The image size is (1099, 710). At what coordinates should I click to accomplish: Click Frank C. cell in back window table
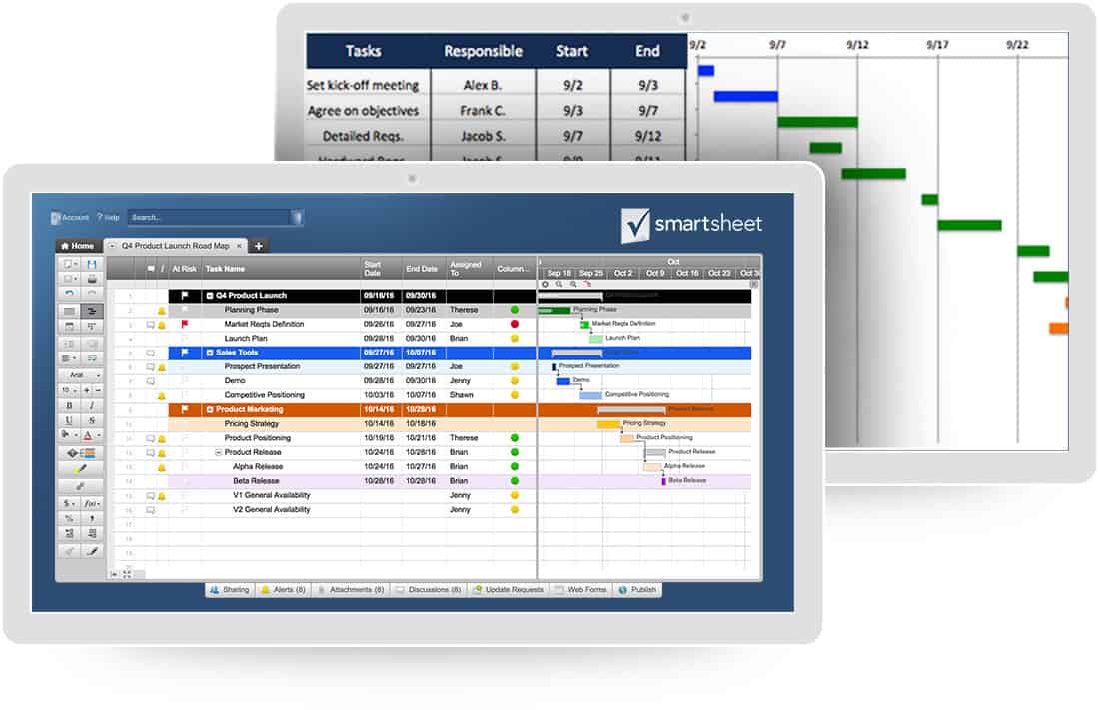click(483, 111)
